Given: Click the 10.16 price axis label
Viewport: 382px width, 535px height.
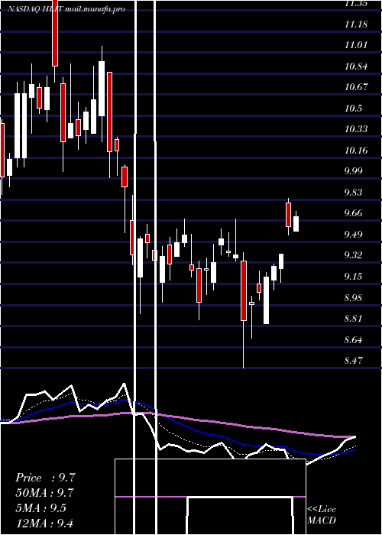Looking at the screenshot, I should [x=356, y=150].
